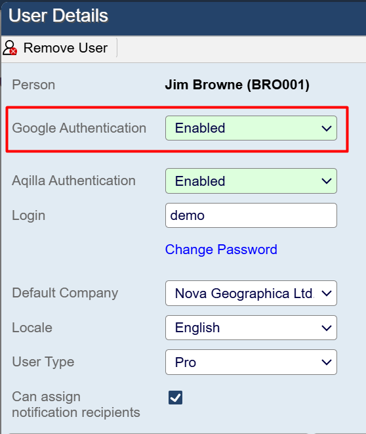Open Default Company dropdown showing Nova Geographica

click(x=251, y=293)
